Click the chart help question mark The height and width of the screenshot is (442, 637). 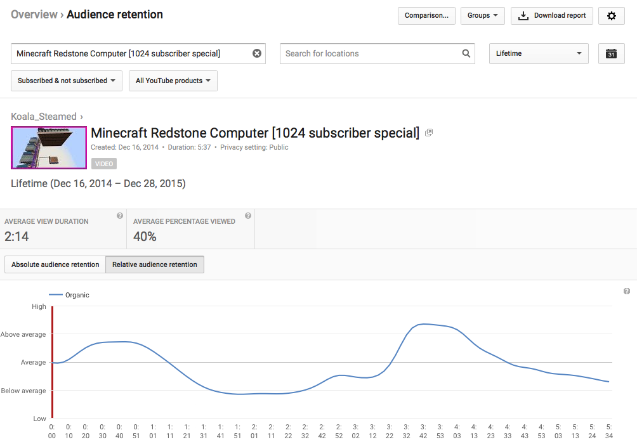point(627,291)
